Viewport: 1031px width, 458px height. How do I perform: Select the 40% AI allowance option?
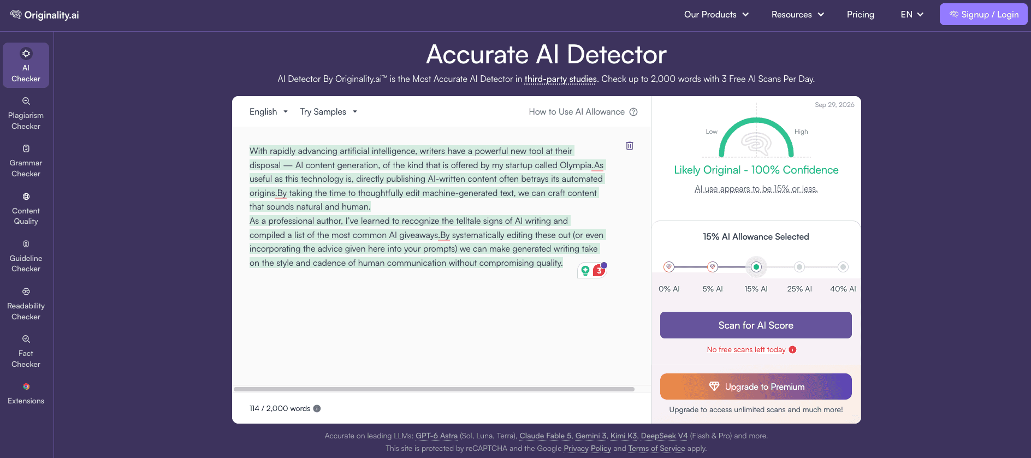click(843, 267)
